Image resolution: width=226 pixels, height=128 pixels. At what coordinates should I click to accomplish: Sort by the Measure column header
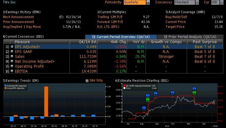[x=42, y=42]
